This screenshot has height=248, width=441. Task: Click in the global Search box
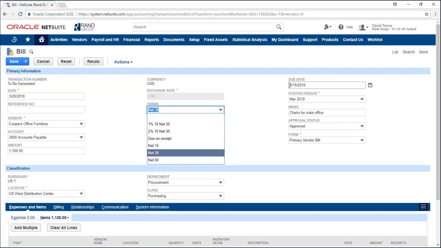[x=204, y=27]
